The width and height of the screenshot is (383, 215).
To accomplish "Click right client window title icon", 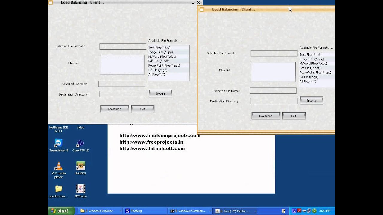I will (202, 10).
